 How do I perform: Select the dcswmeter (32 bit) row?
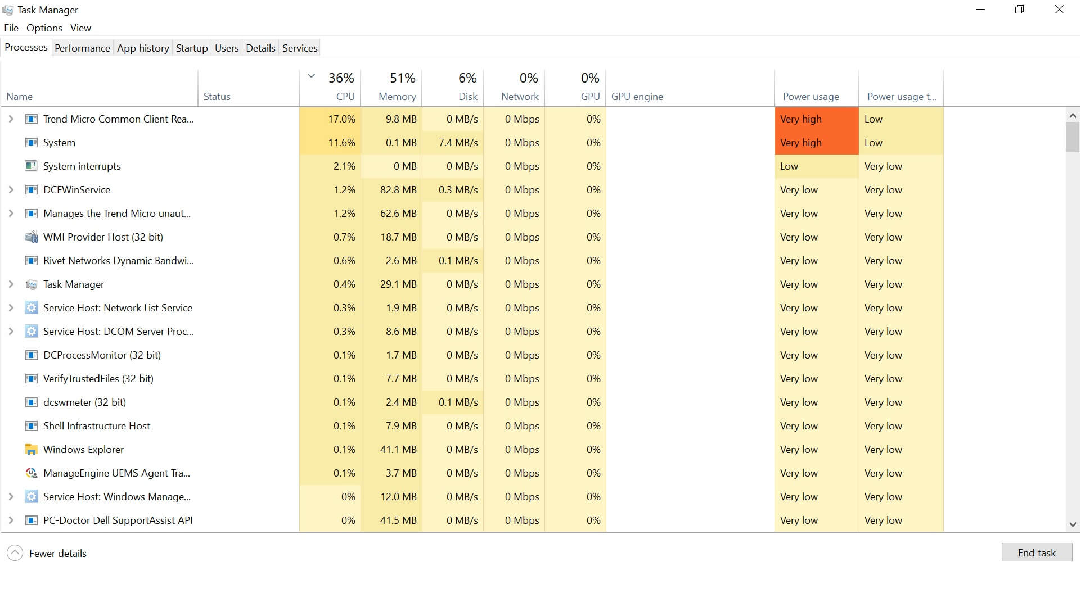point(84,402)
